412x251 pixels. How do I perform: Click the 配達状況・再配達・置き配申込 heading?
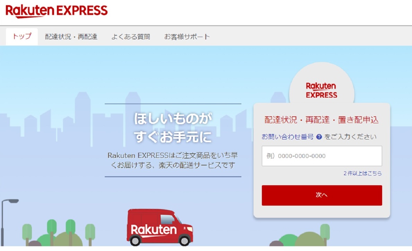(321, 120)
